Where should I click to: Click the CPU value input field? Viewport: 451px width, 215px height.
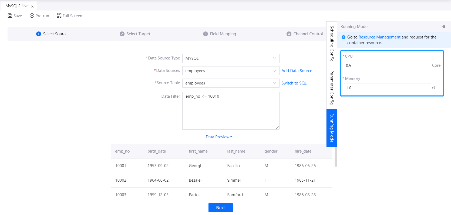click(x=386, y=65)
